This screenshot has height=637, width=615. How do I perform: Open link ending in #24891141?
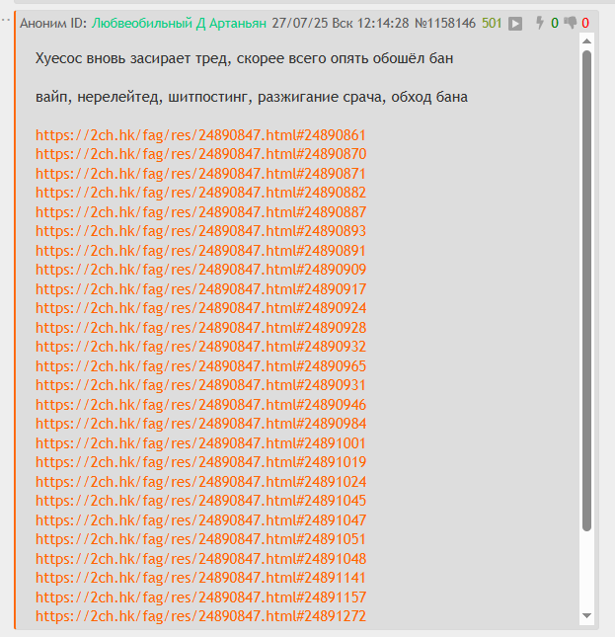[x=200, y=579]
